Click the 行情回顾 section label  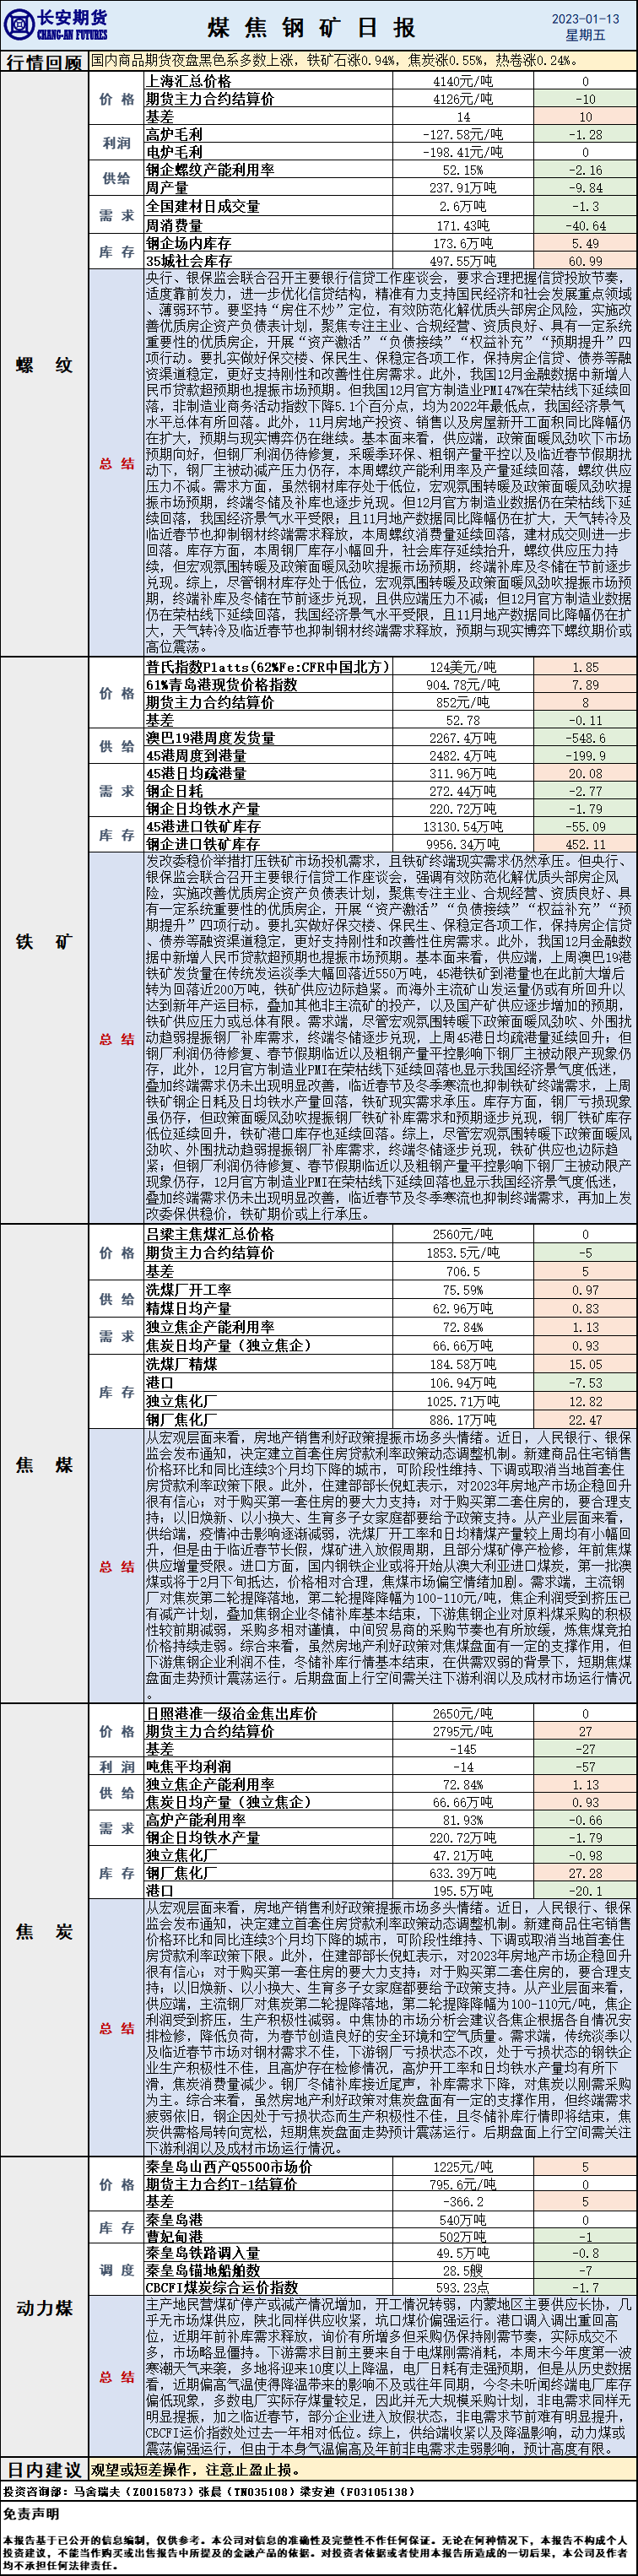pos(44,62)
